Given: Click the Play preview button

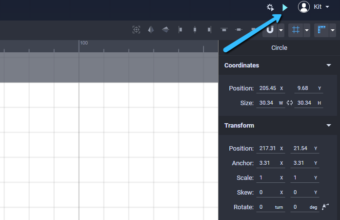Looking at the screenshot, I should pos(285,7).
